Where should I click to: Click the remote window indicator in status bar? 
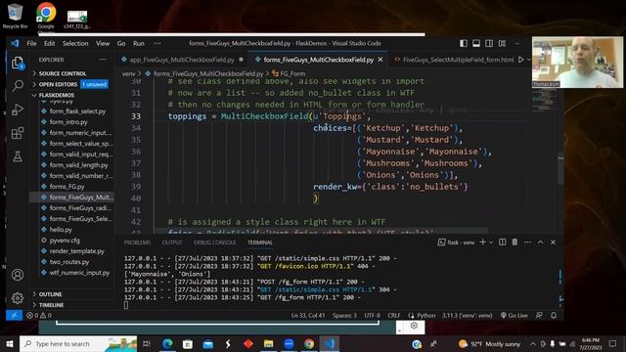pos(14,315)
